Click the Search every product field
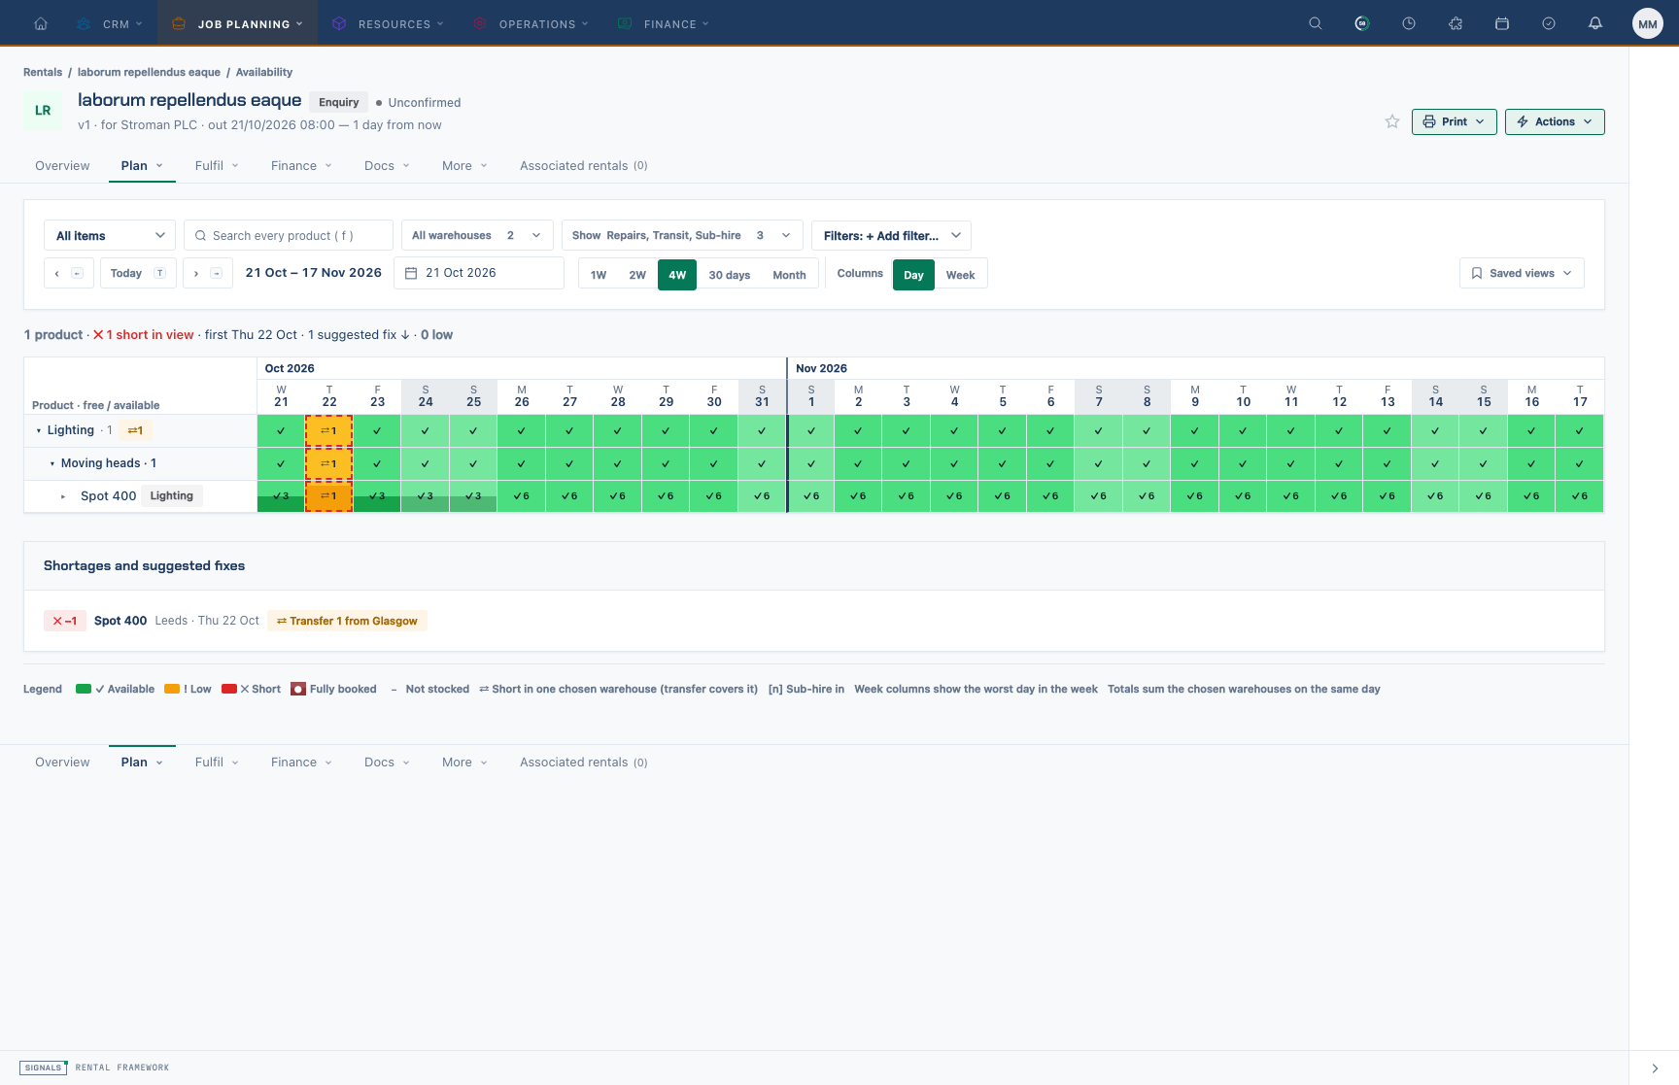This screenshot has width=1679, height=1085. click(289, 235)
